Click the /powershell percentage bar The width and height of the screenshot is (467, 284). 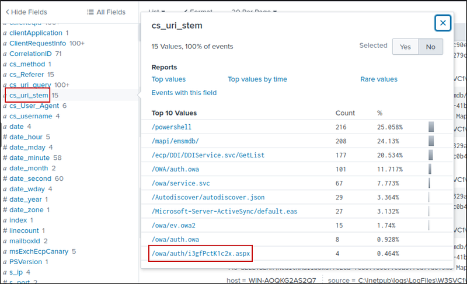(x=431, y=127)
